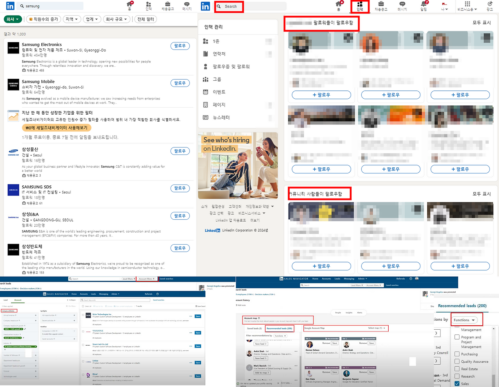Open the 전체 필터 all filters button

pos(146,19)
